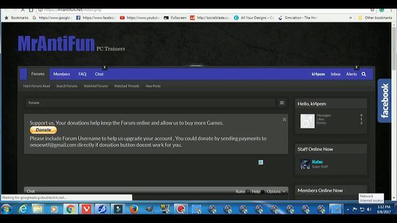
Task: Click the address bar URL field
Action: click(203, 10)
